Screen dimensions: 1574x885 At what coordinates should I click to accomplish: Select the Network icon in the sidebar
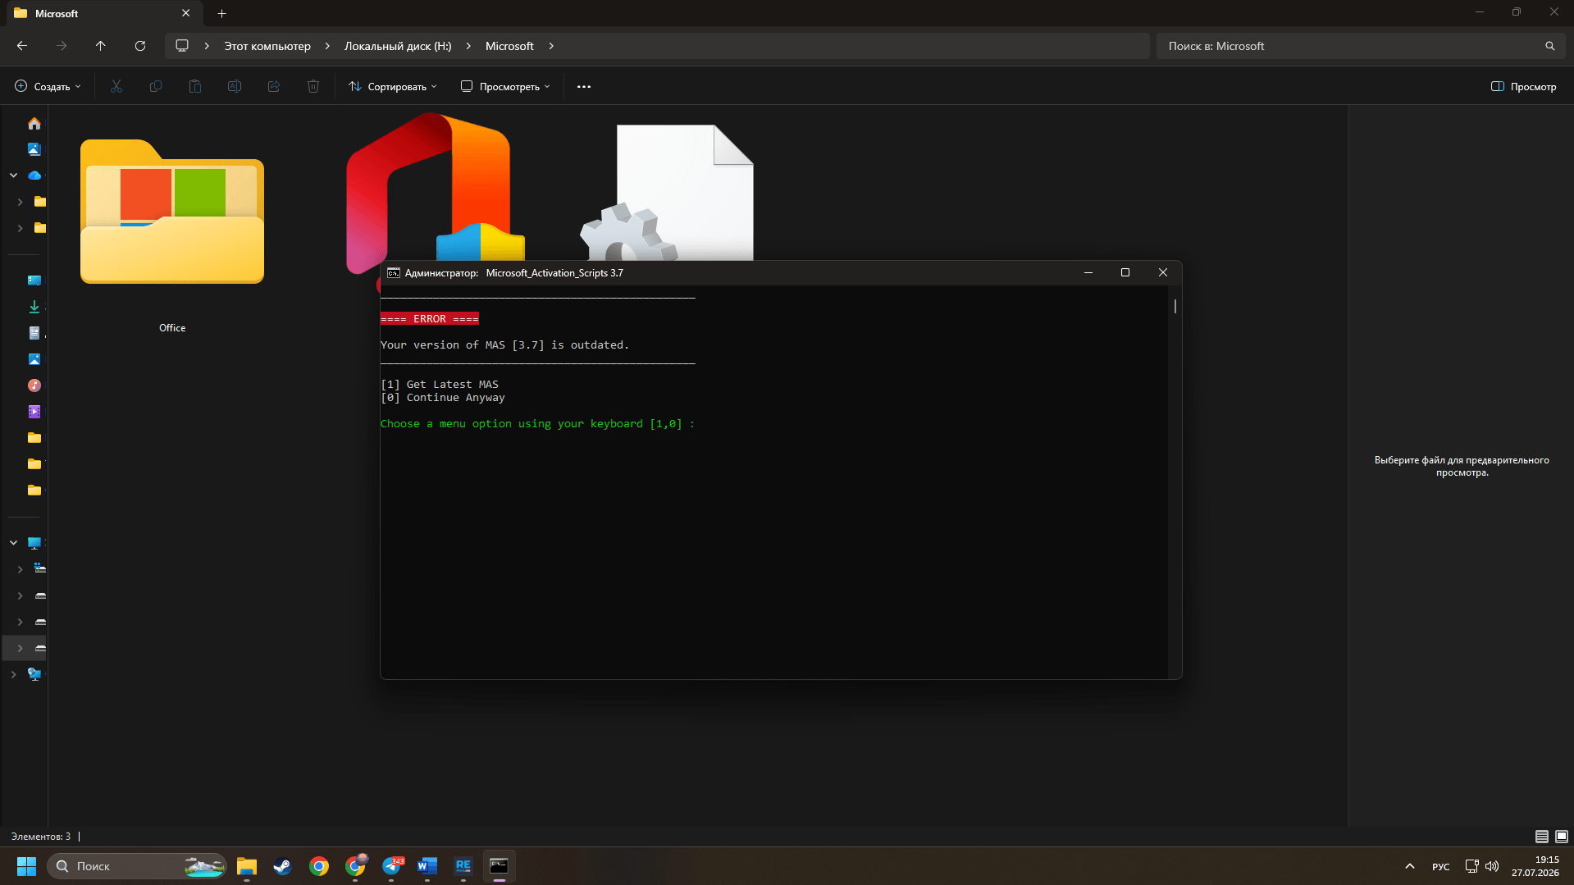tap(34, 674)
